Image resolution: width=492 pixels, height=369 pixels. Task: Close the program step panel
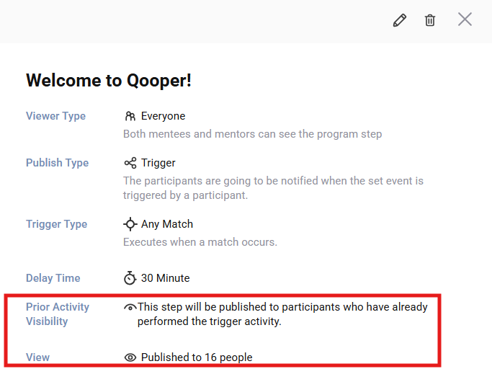pos(465,19)
